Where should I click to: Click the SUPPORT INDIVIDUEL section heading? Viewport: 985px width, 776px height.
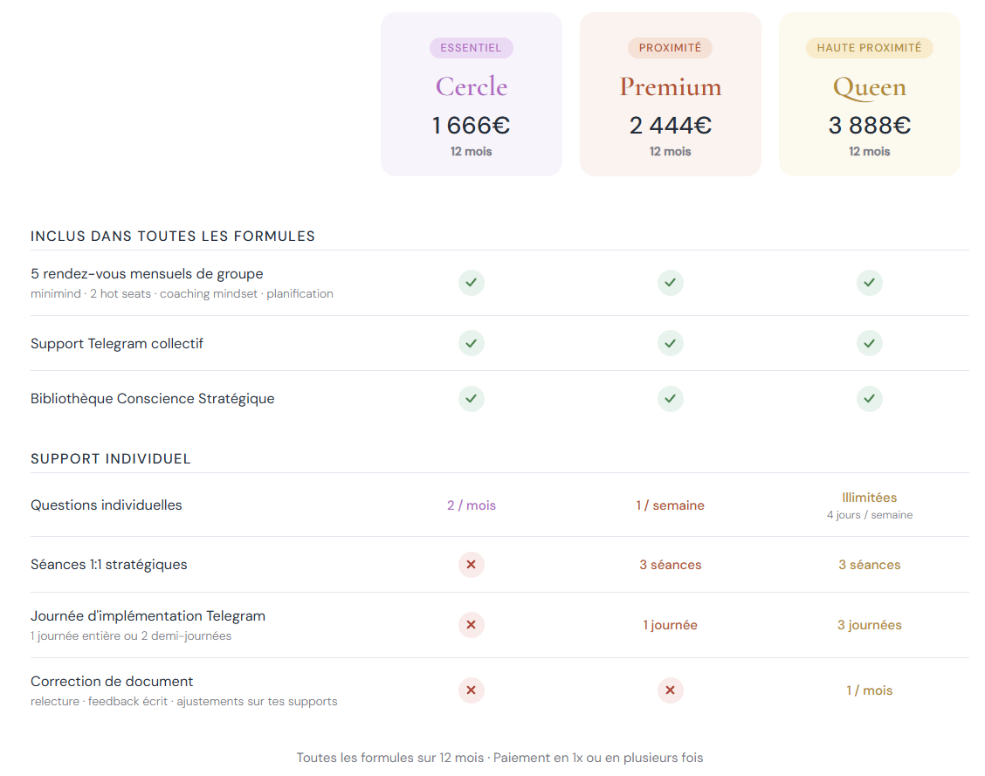click(x=111, y=459)
